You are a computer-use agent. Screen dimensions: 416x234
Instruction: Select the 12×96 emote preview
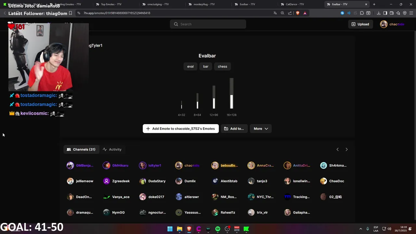coord(214,97)
